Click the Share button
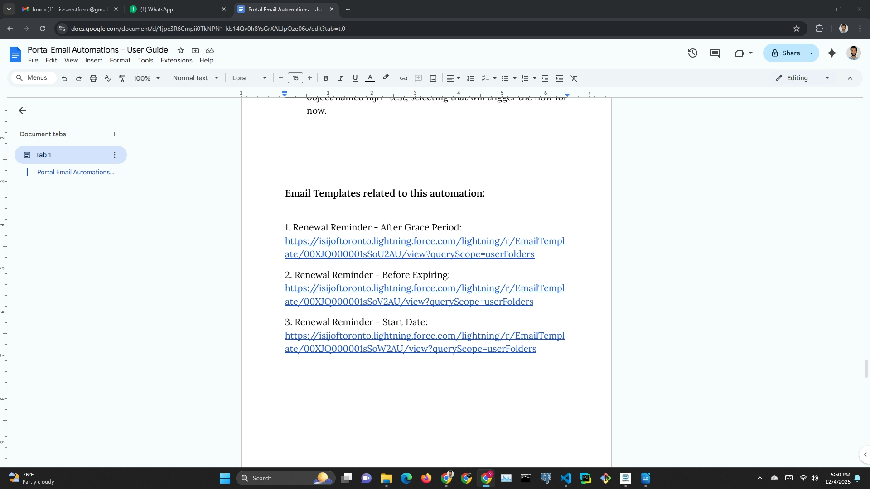This screenshot has height=489, width=870. click(785, 53)
